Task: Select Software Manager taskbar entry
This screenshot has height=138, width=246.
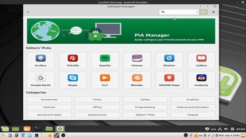Action: click(x=60, y=129)
